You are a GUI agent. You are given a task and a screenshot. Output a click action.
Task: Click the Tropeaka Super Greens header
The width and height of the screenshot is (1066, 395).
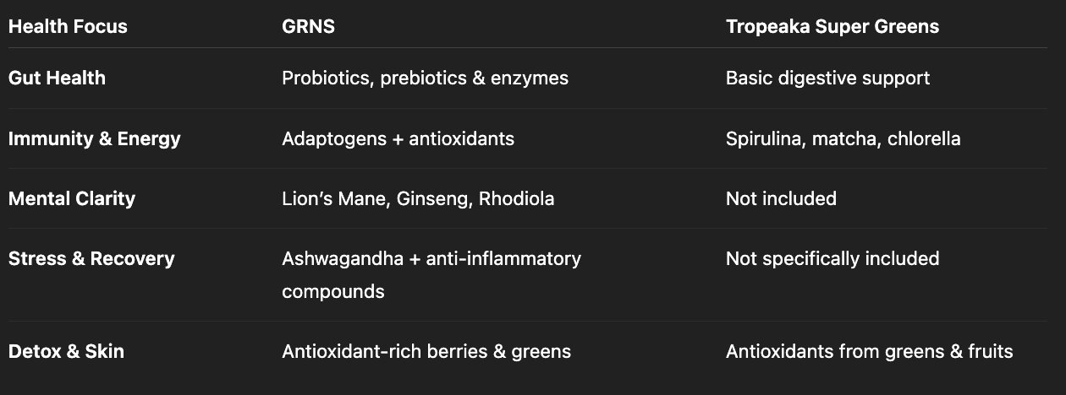click(x=832, y=26)
